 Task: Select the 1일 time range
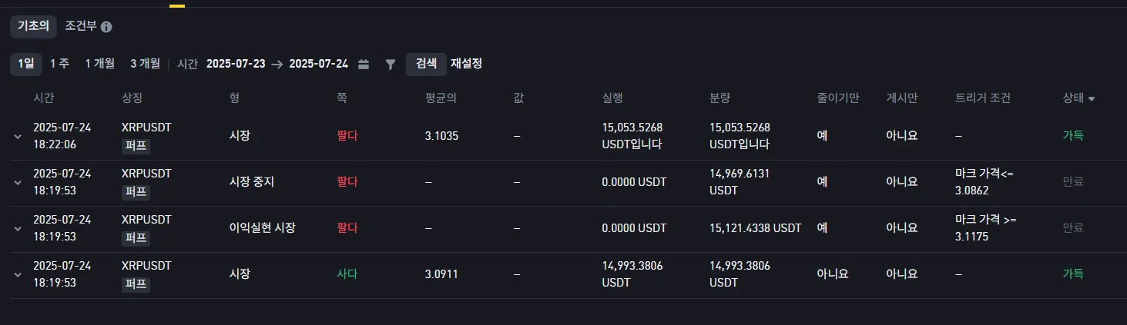point(26,64)
